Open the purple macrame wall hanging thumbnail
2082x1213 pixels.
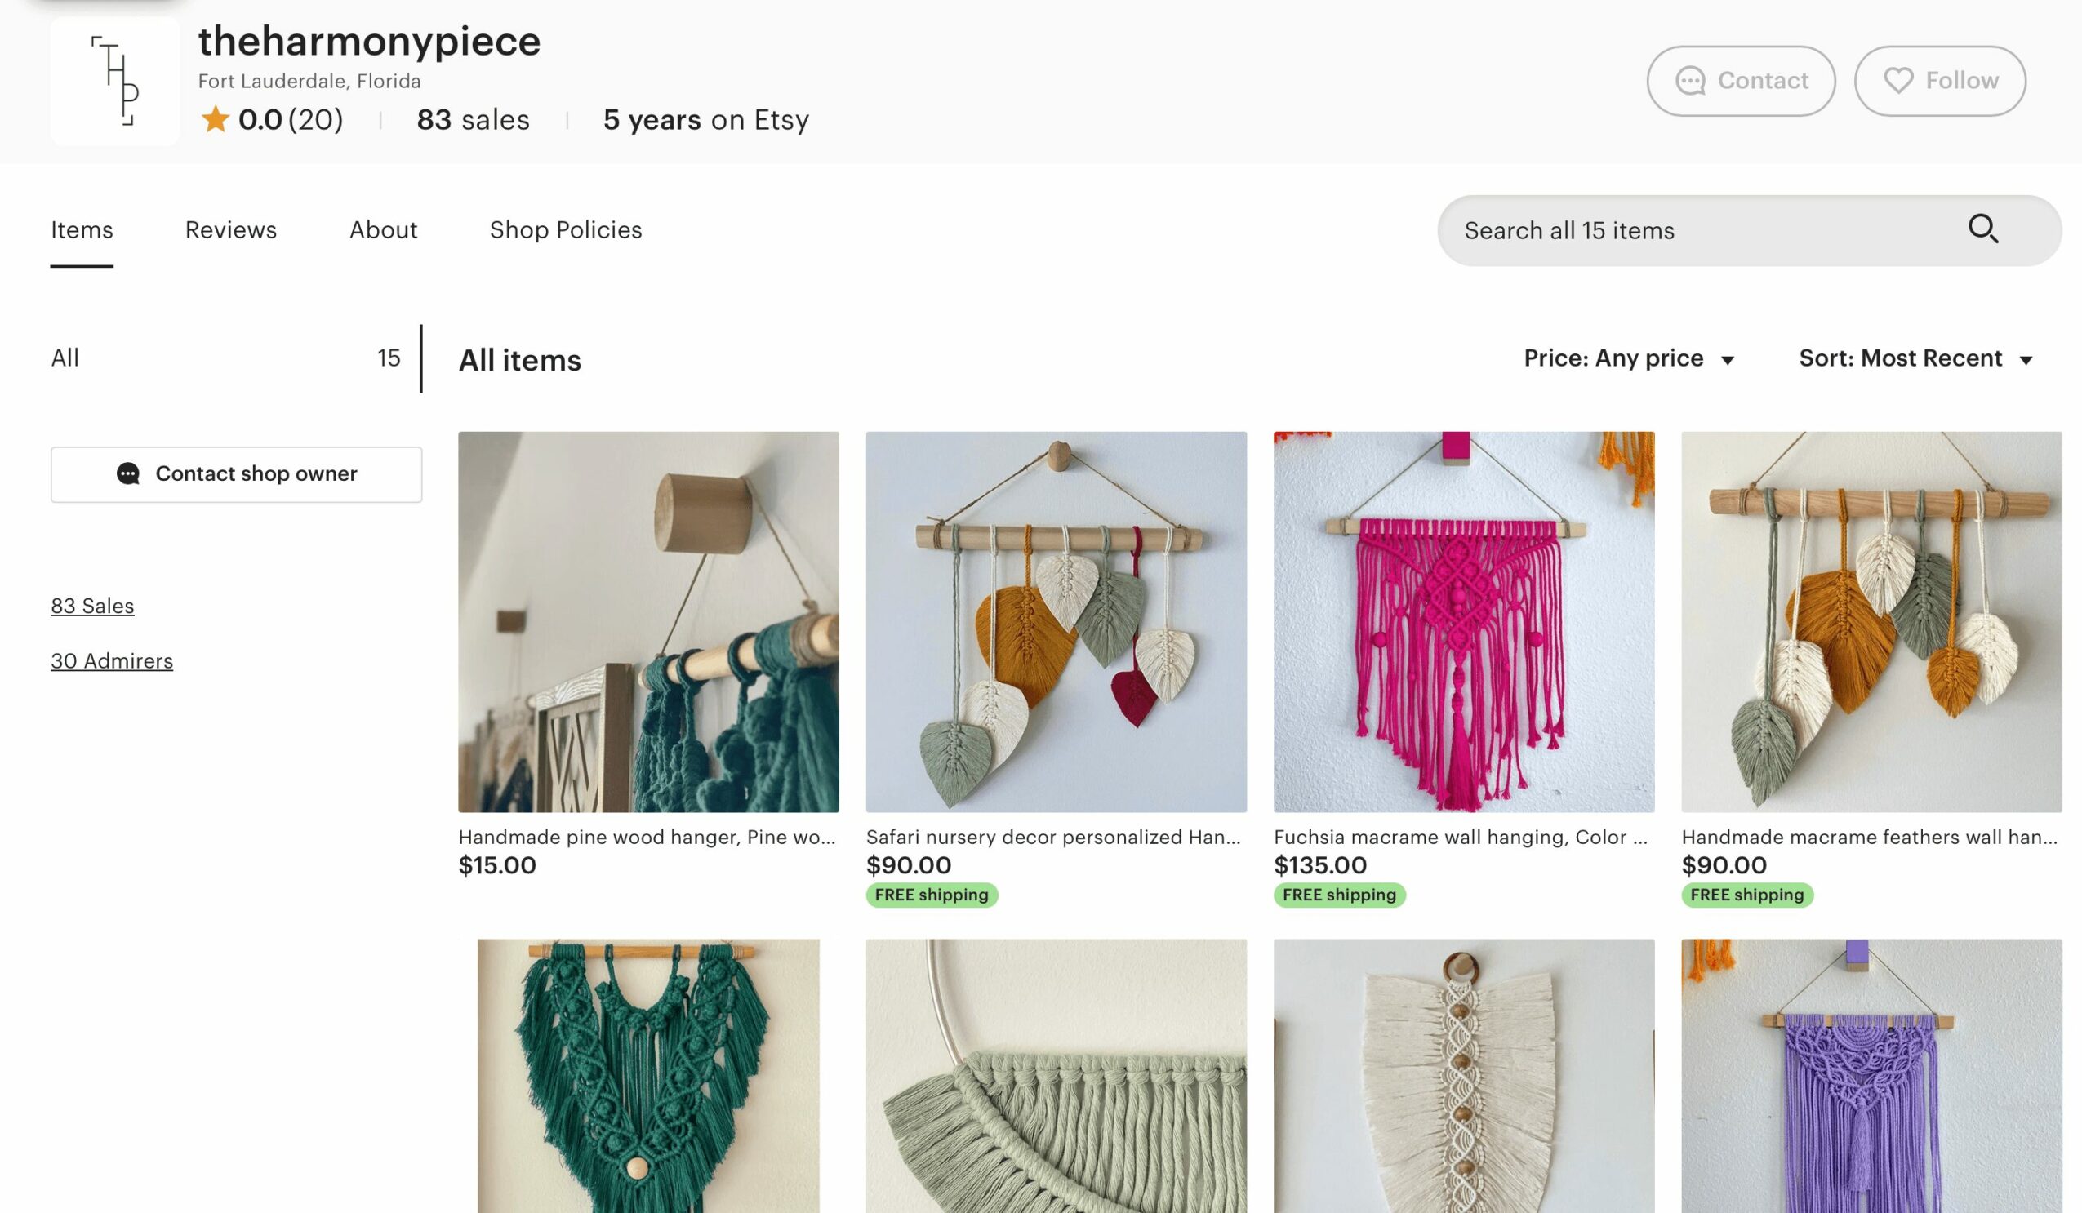[x=1871, y=1075]
